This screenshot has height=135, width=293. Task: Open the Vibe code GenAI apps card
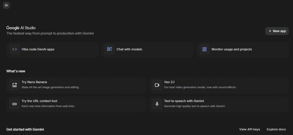click(x=53, y=49)
